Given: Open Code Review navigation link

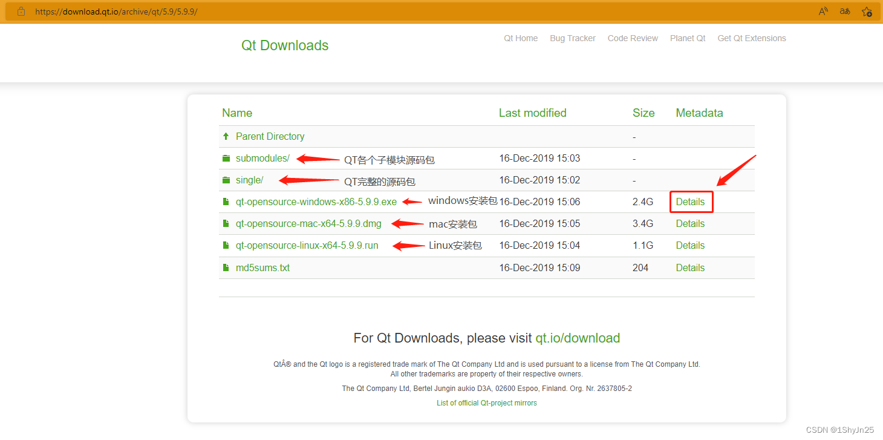Looking at the screenshot, I should 633,38.
